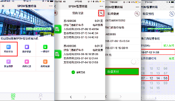
Task: Open the three-dot menu on the home screen
Action: (51, 6)
